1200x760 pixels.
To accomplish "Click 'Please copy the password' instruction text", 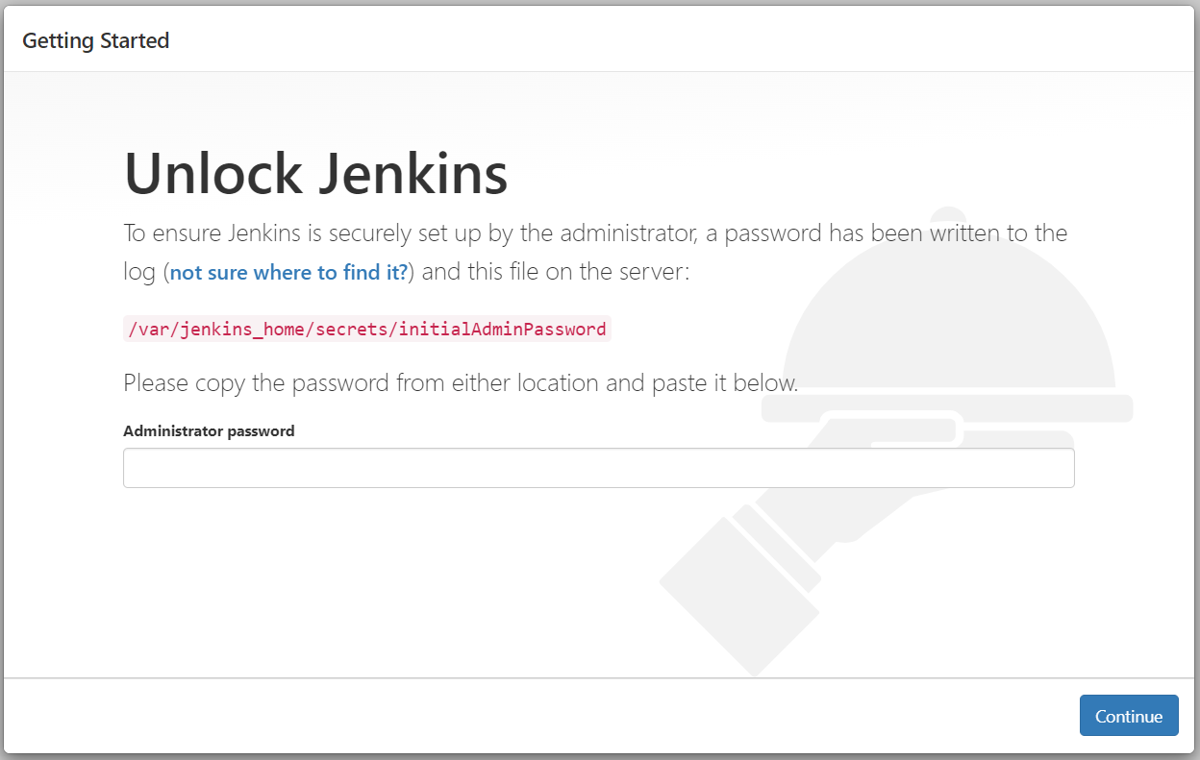I will tap(461, 383).
